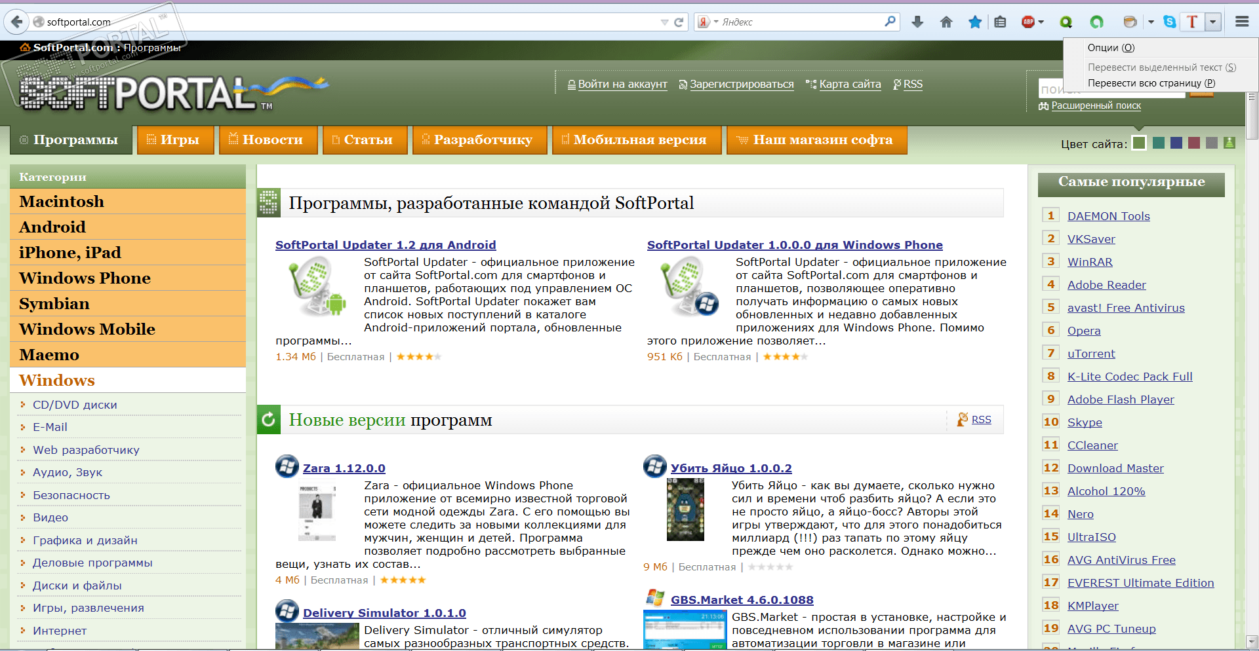Open the Adblock Plus dropdown arrow
Image resolution: width=1259 pixels, height=651 pixels.
coord(1041,22)
